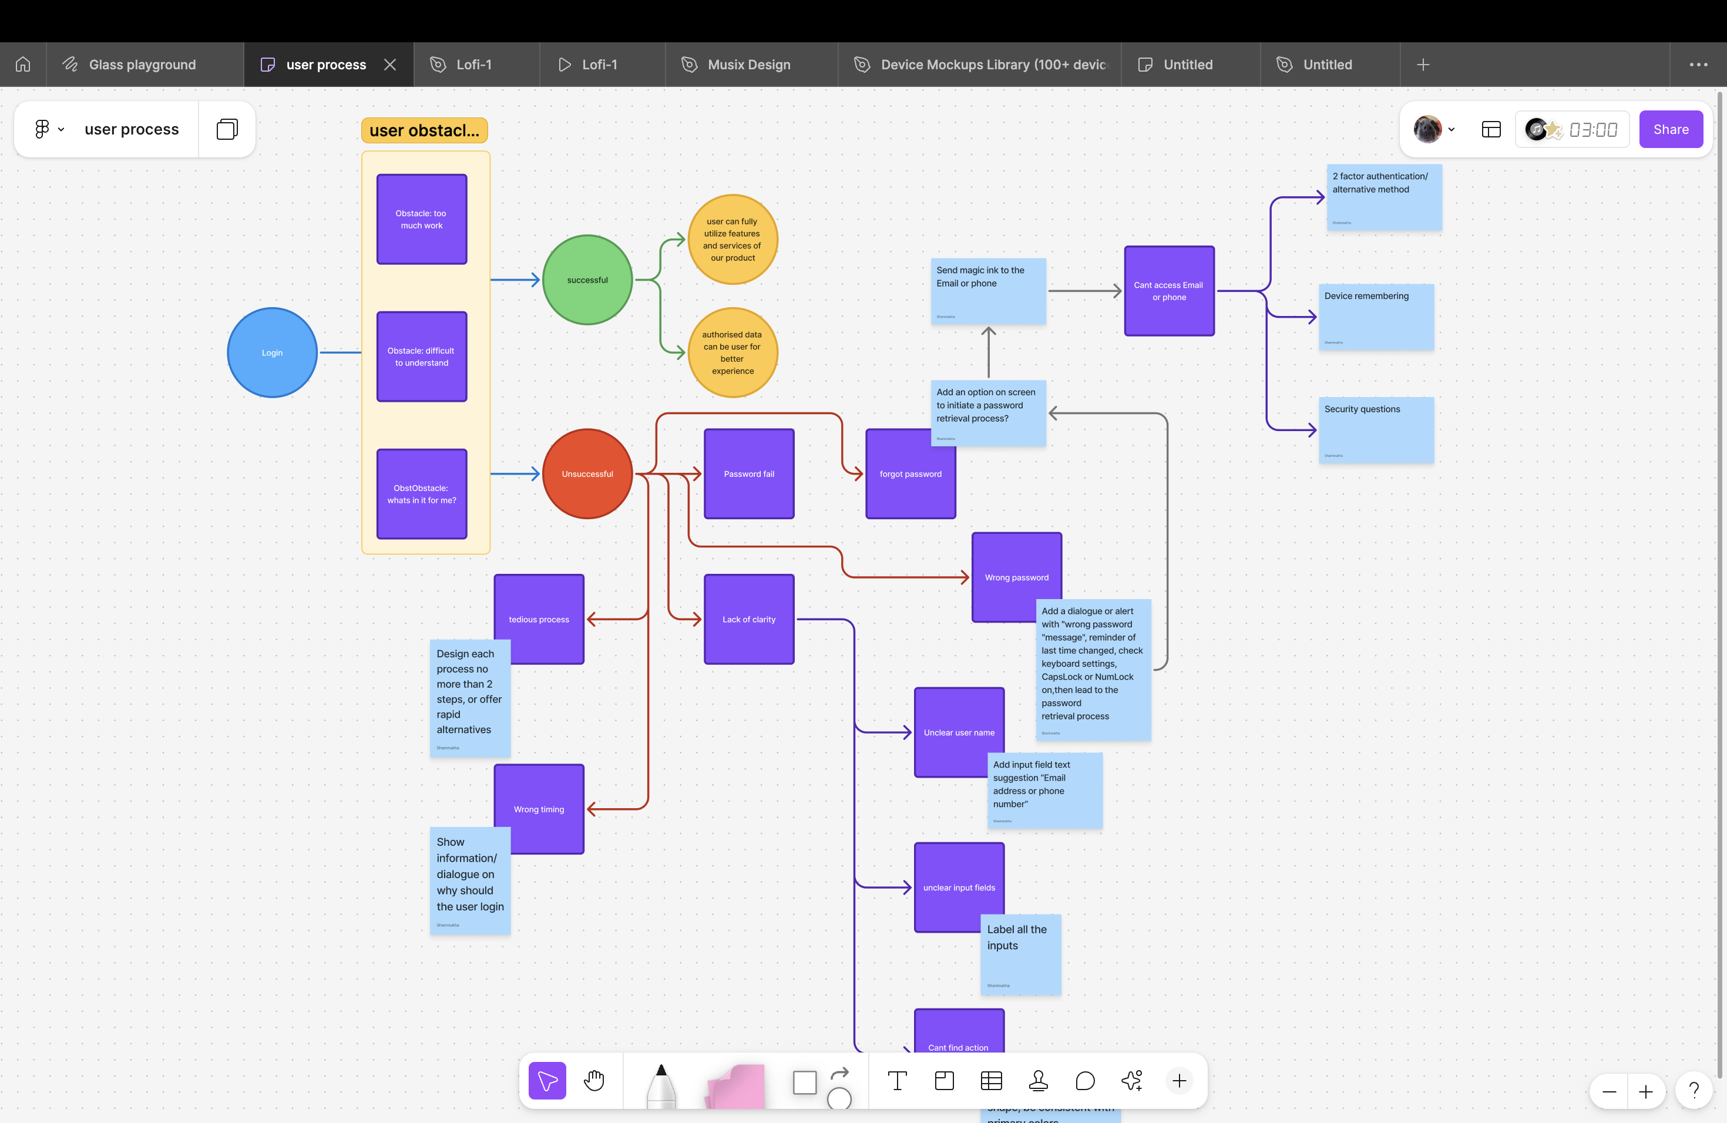Toggle the layout templates panel
Screen dimensions: 1727x1123
point(1491,129)
